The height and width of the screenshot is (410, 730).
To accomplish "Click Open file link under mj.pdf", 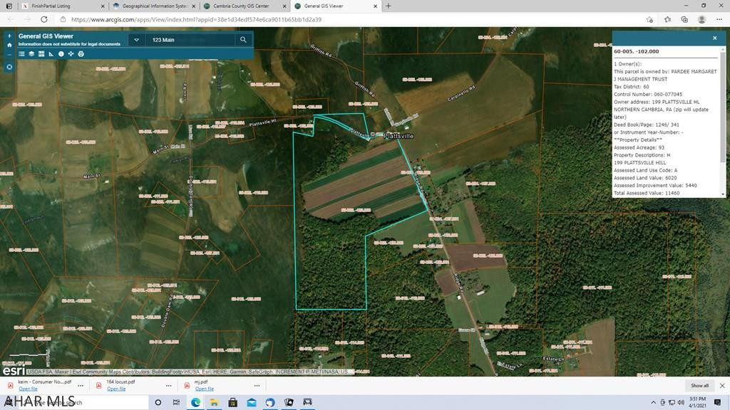I will click(204, 389).
